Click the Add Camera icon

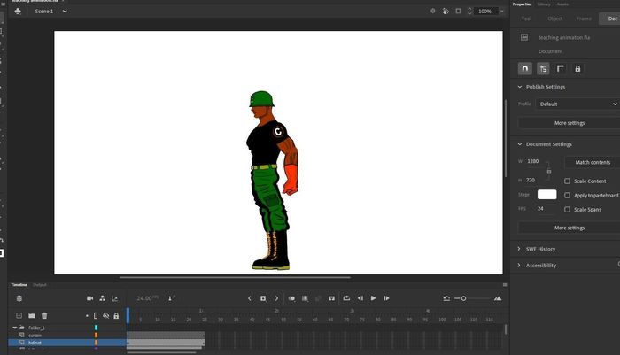pyautogui.click(x=89, y=298)
